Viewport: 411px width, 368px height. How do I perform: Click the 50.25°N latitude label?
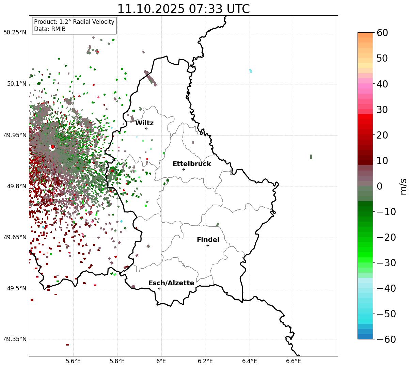coord(15,33)
